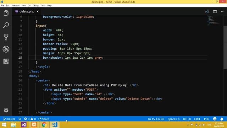Click the "Delete Datat" value string
This screenshot has height=128, width=227.
click(139, 99)
